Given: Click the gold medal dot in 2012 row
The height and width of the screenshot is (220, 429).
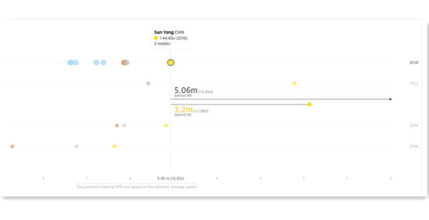Looking at the screenshot, I should (x=294, y=84).
